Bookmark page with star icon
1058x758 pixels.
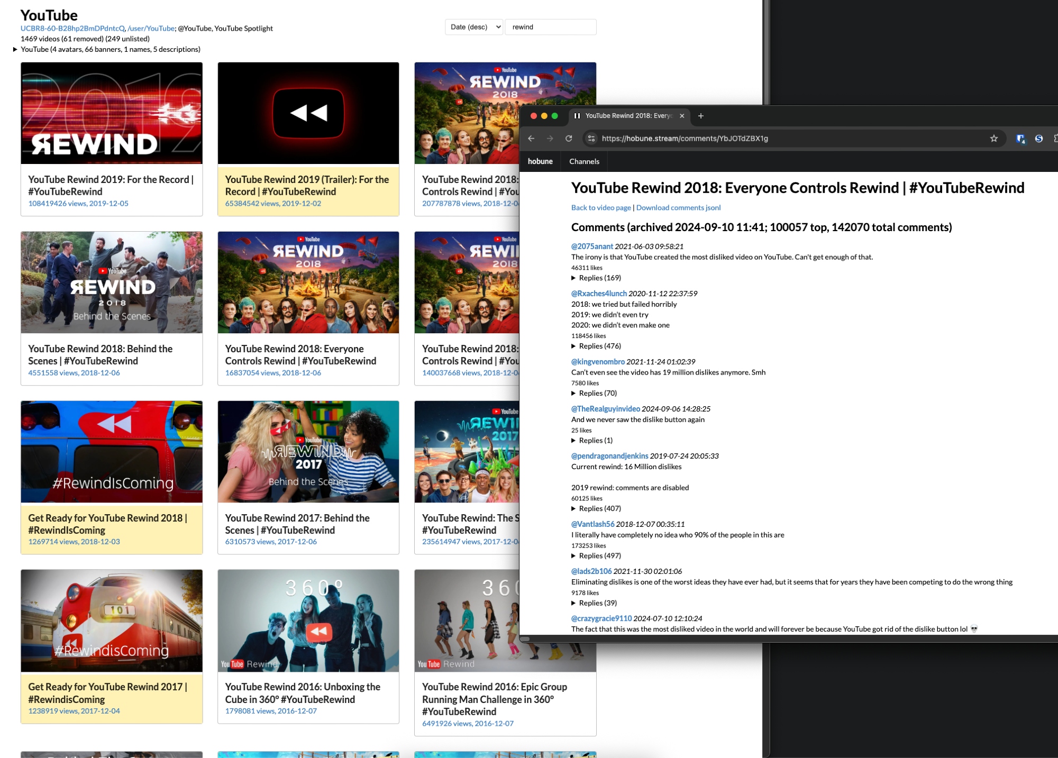pos(993,139)
